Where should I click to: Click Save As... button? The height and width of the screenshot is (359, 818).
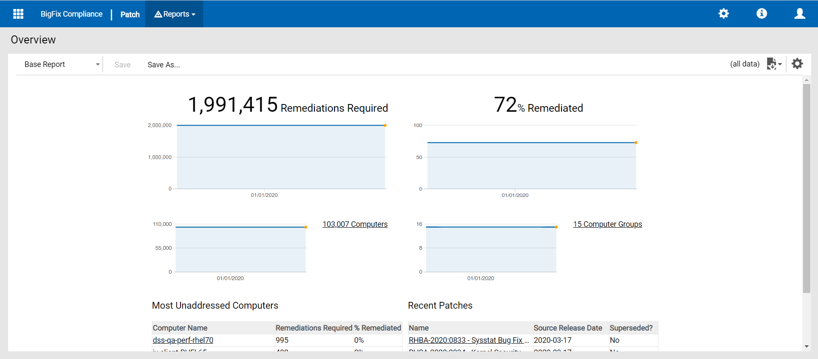(163, 65)
